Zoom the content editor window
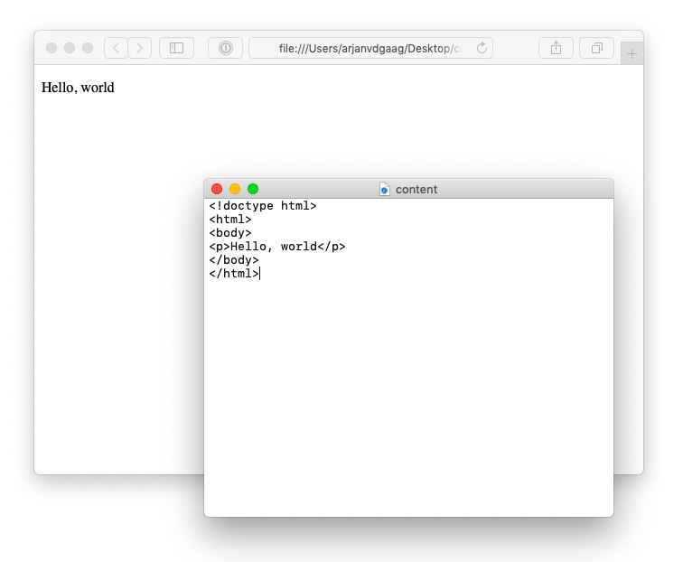The height and width of the screenshot is (562, 683). point(253,189)
